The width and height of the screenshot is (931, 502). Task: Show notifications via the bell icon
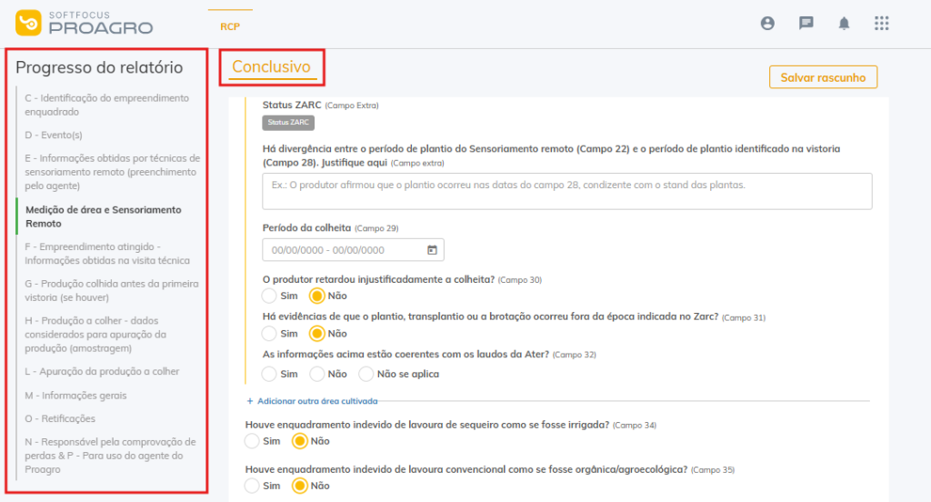844,24
